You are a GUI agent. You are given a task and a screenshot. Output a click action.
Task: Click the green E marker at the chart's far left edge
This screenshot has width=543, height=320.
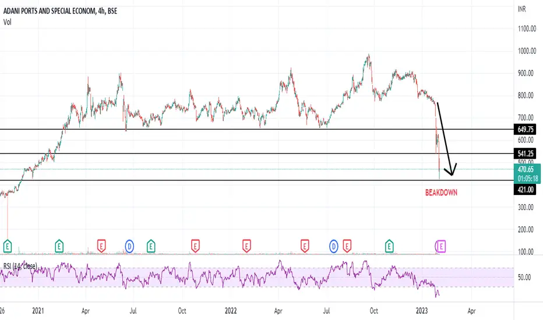[x=7, y=246]
